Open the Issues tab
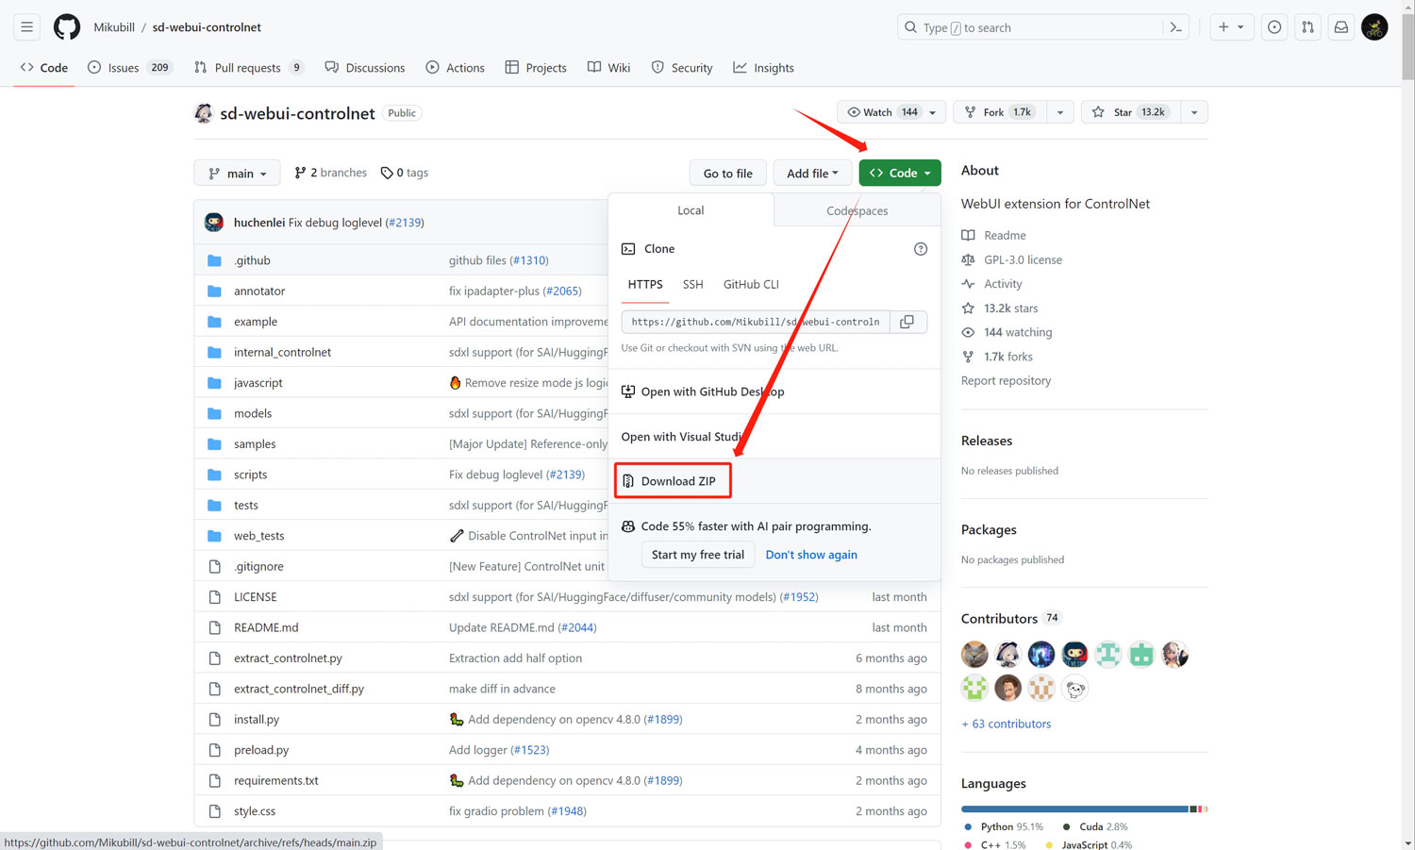This screenshot has width=1415, height=850. [x=128, y=68]
